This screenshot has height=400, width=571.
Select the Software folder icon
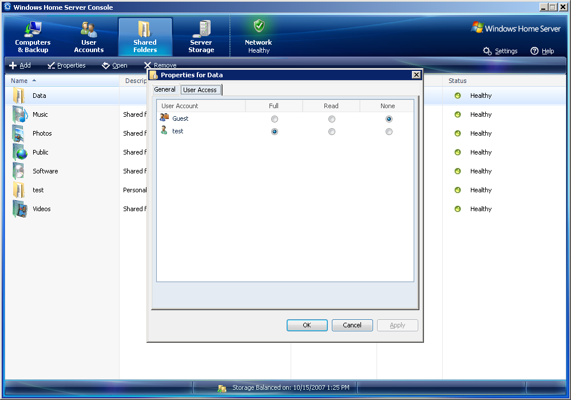19,171
